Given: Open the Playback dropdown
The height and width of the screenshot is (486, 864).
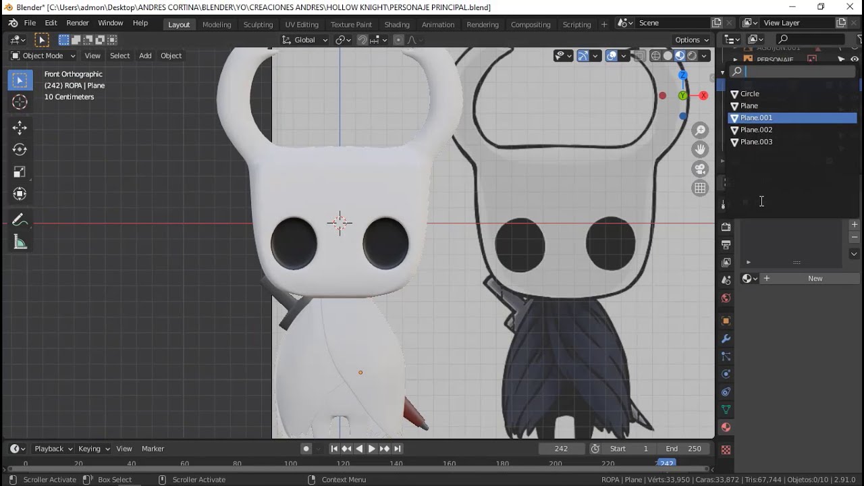Looking at the screenshot, I should [53, 448].
